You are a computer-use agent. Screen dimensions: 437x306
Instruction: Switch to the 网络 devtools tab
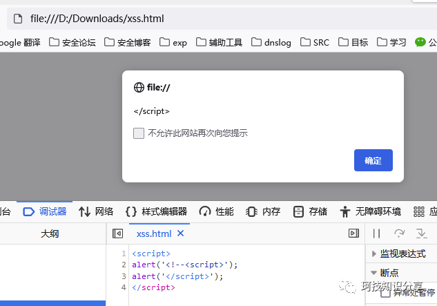[96, 211]
